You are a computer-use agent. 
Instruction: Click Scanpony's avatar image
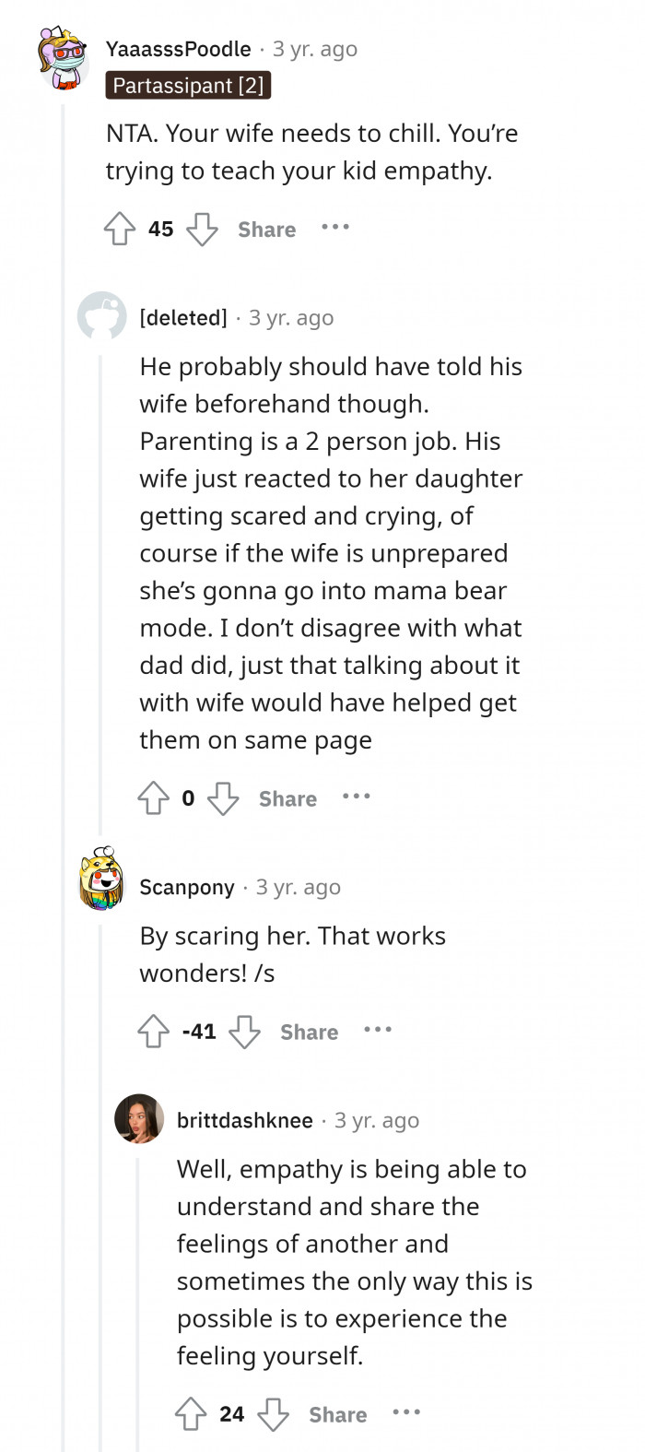point(102,880)
